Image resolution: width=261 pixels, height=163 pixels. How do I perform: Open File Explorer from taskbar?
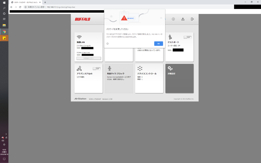click(x=4, y=25)
